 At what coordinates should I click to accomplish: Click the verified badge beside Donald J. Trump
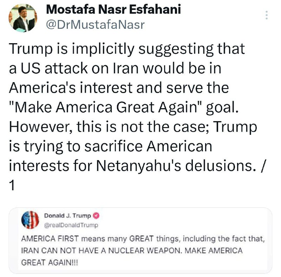pyautogui.click(x=96, y=216)
